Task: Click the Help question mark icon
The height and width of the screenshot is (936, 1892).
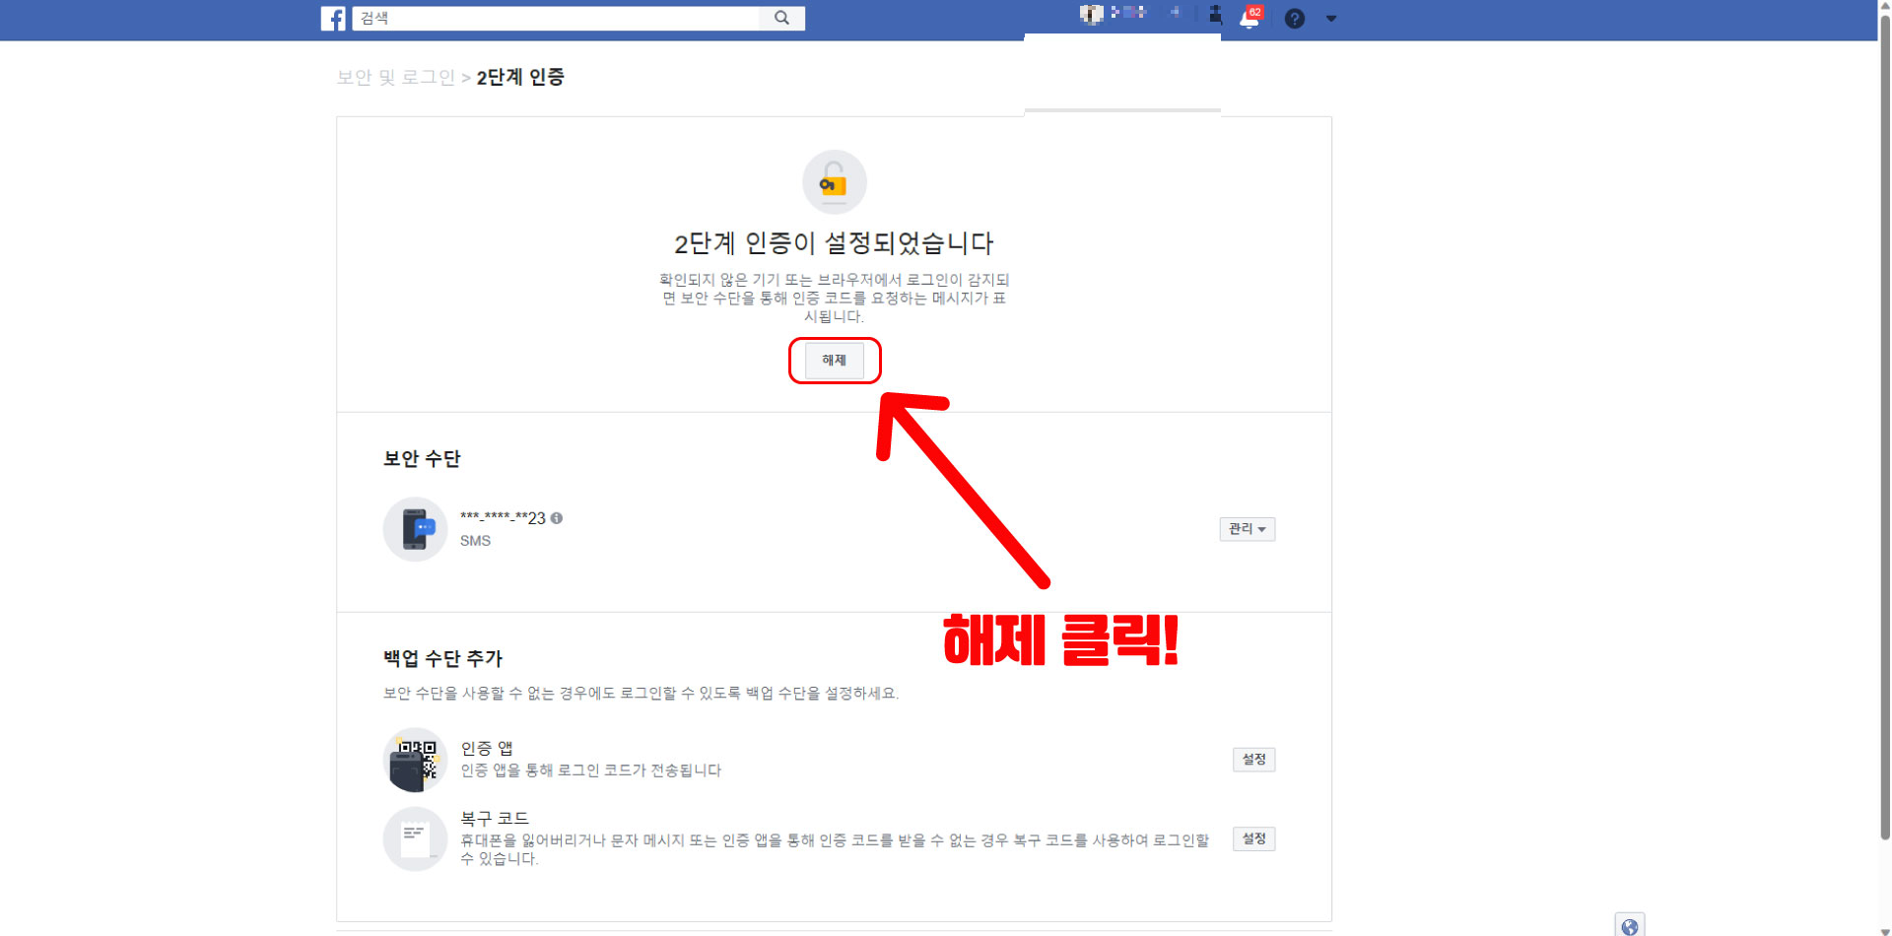Action: 1294,18
